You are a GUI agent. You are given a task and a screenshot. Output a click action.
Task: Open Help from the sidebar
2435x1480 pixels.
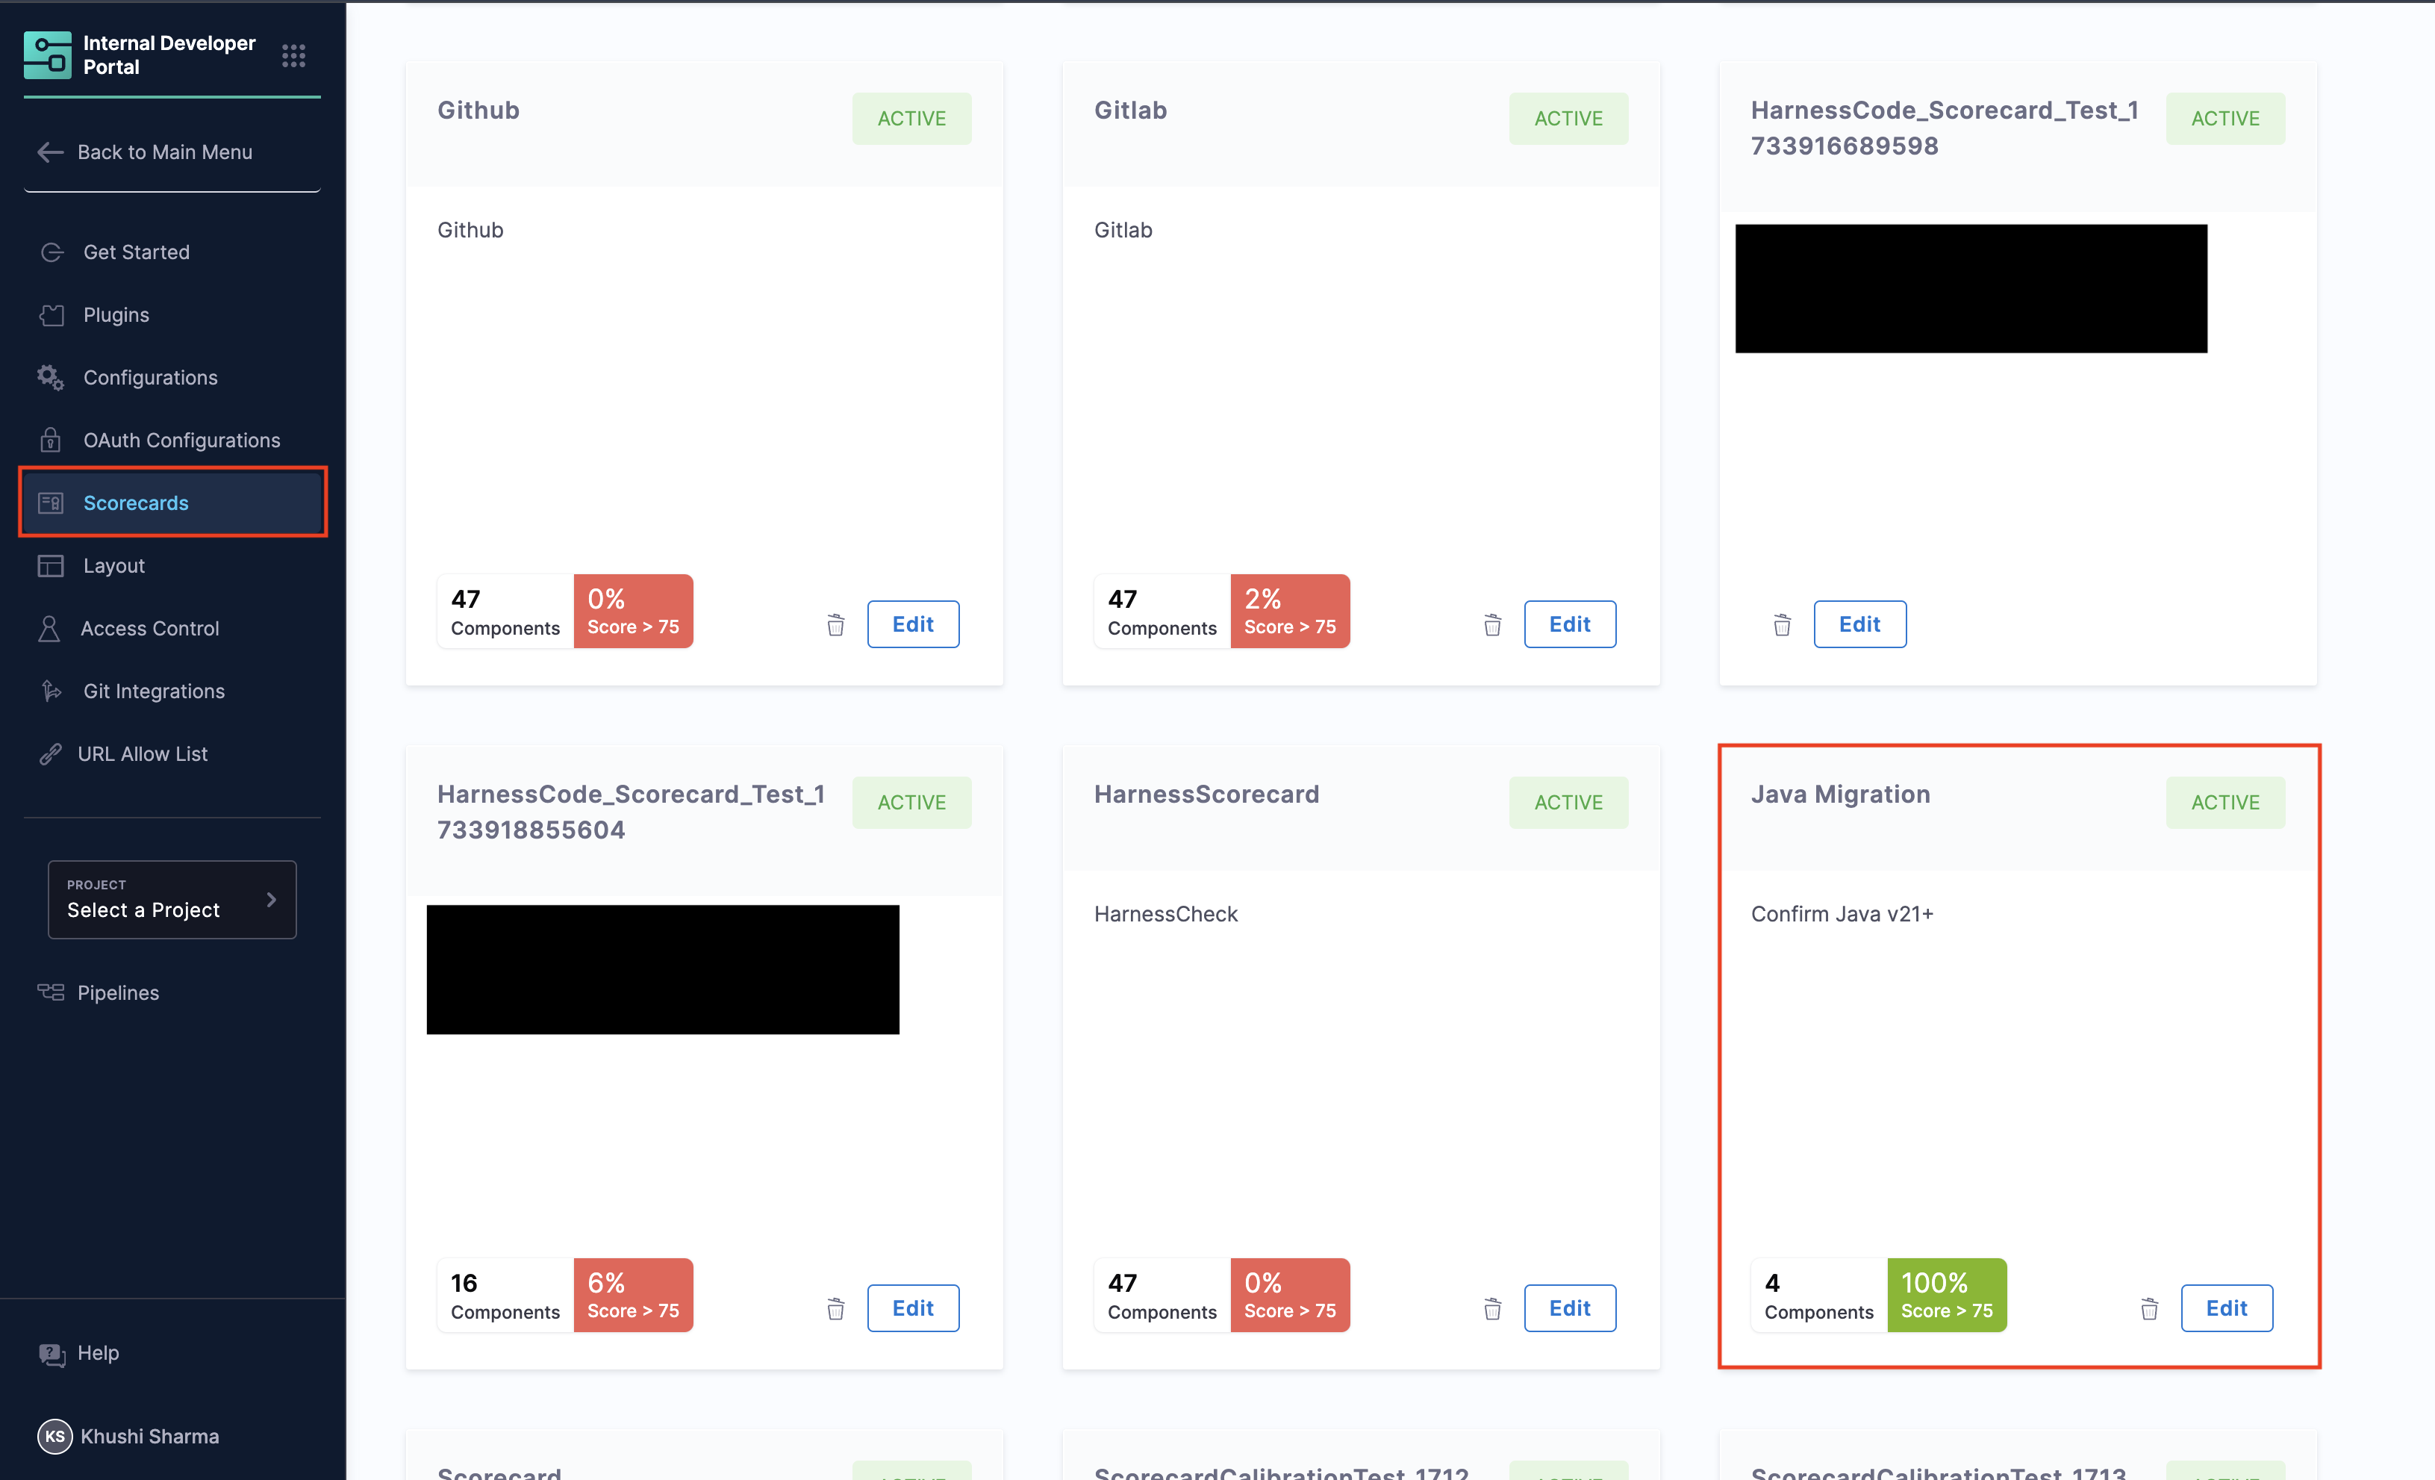pos(97,1352)
